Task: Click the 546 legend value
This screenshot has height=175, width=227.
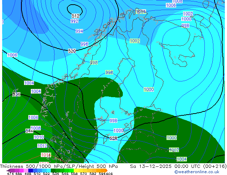Action: pyautogui.click(x=65, y=174)
